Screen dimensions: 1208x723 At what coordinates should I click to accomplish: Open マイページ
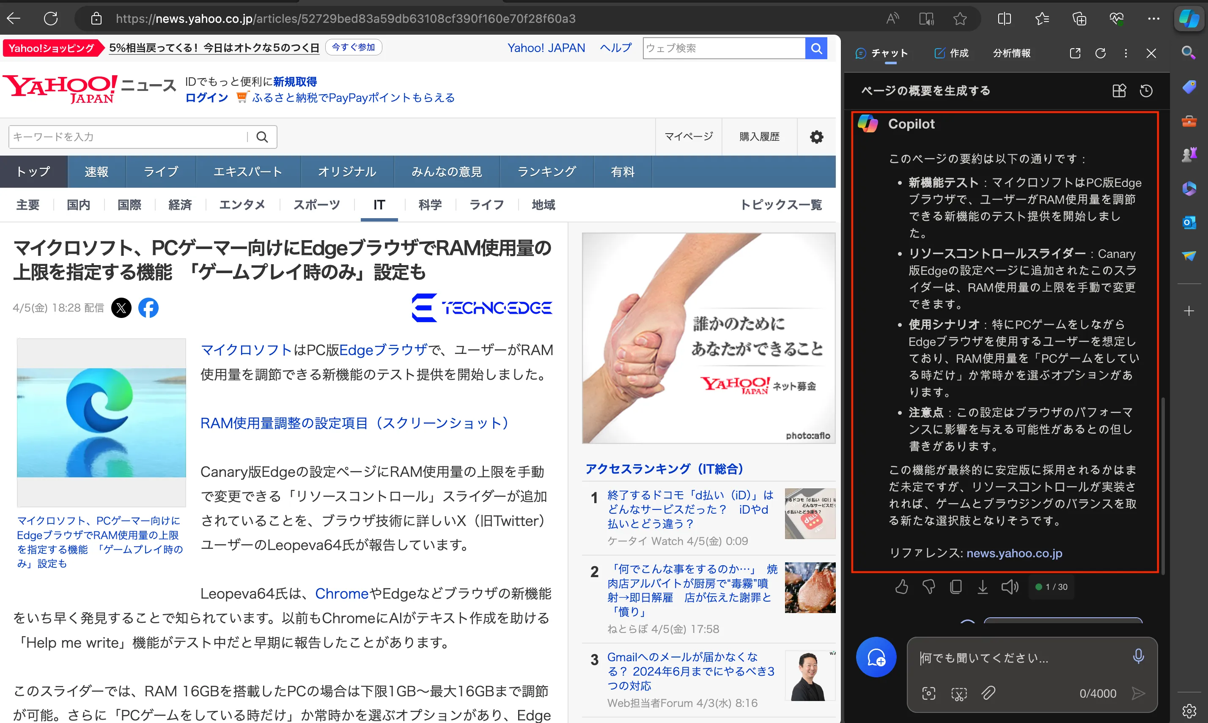tap(689, 137)
